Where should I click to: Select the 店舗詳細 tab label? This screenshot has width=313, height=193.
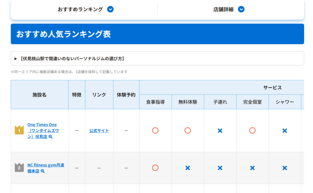223,9
